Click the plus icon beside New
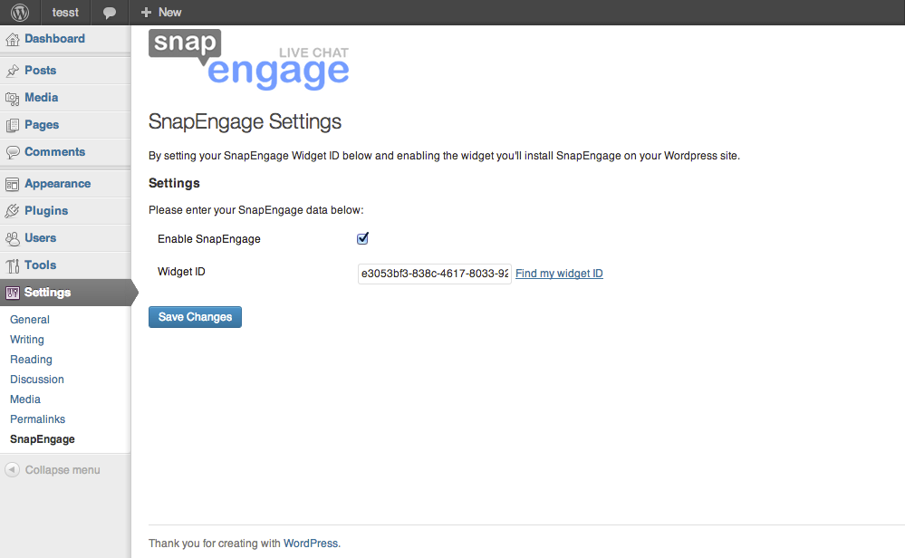Image resolution: width=905 pixels, height=558 pixels. click(x=146, y=12)
